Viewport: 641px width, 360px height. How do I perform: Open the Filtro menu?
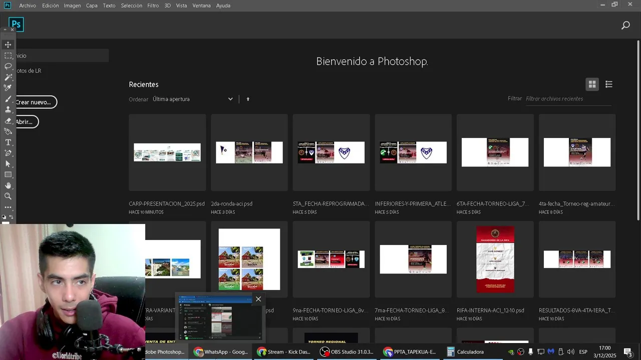(153, 5)
